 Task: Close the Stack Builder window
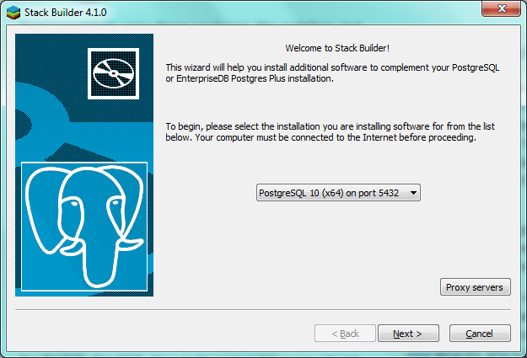[501, 8]
